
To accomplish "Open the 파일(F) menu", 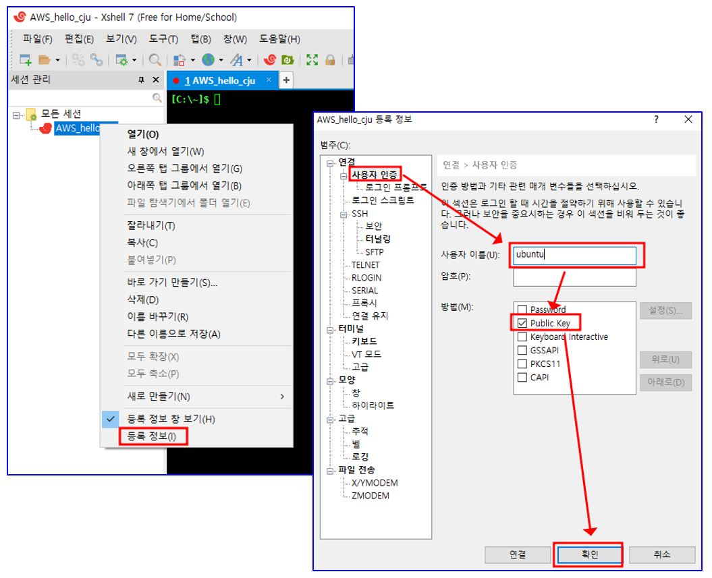I will click(x=38, y=40).
